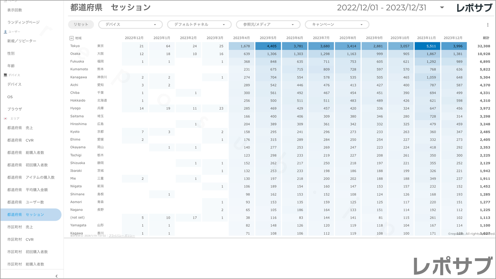496x279 pixels.
Task: Open the プライバシー ポリシー link
Action: (x=122, y=236)
